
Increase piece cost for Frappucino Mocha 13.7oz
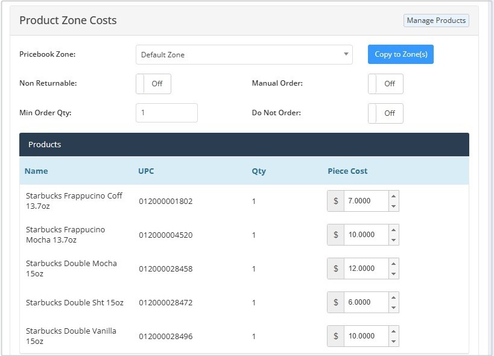click(x=393, y=230)
